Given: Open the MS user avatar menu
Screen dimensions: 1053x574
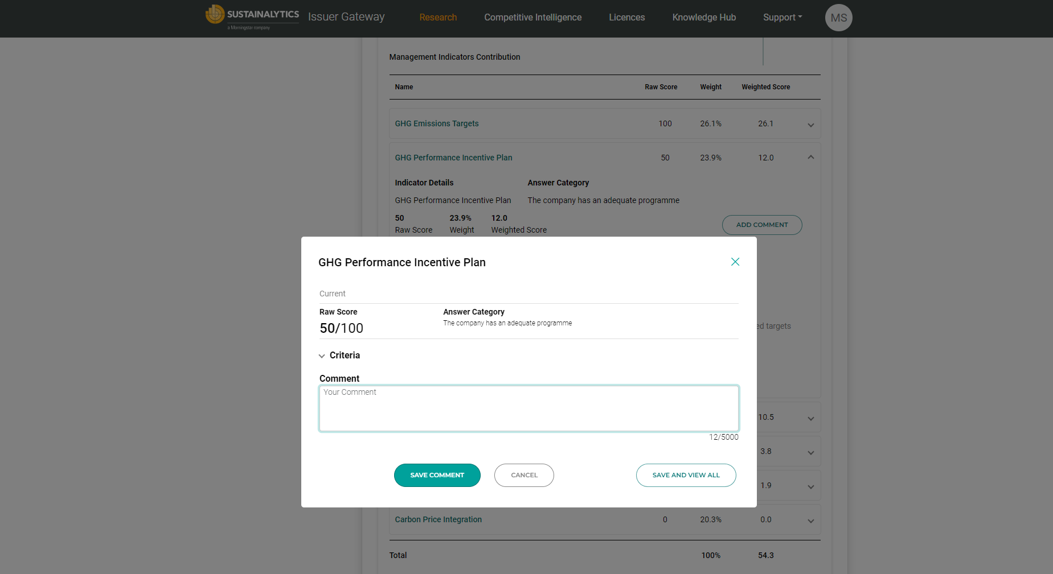Looking at the screenshot, I should point(838,18).
